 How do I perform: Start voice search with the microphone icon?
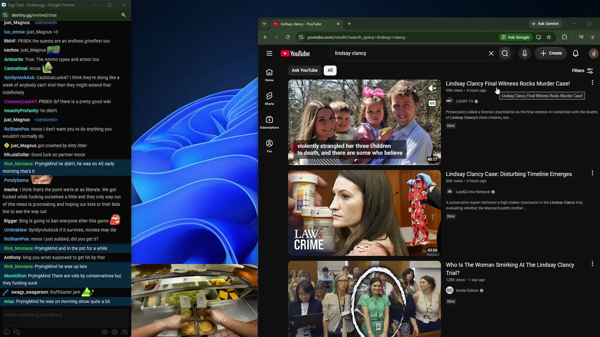pos(525,53)
